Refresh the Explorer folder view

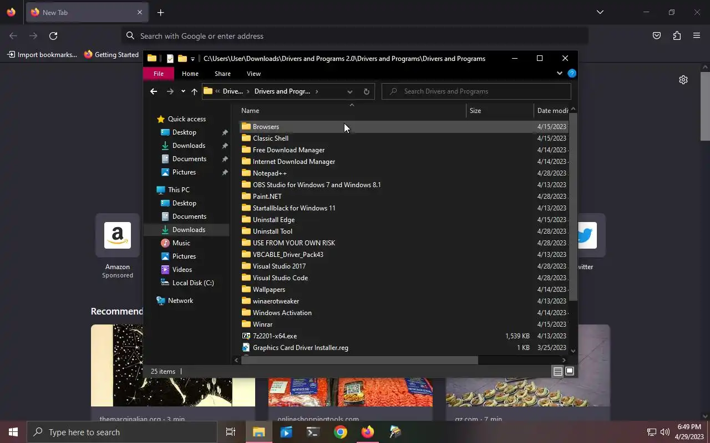(x=366, y=91)
